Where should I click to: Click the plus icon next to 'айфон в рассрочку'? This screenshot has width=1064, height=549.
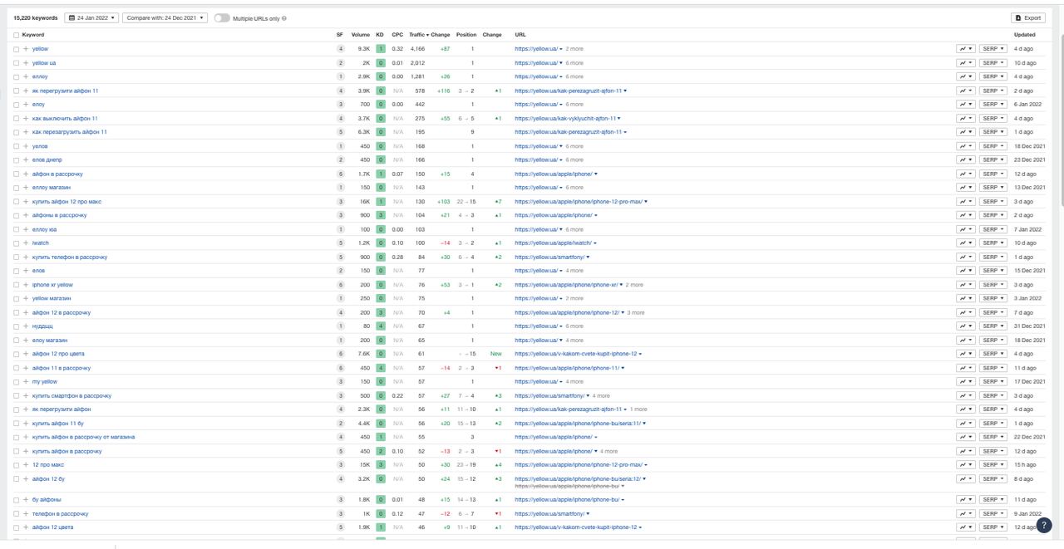click(x=26, y=174)
